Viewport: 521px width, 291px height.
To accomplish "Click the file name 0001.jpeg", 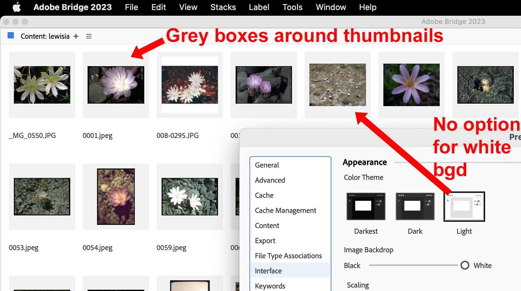I will coord(98,135).
